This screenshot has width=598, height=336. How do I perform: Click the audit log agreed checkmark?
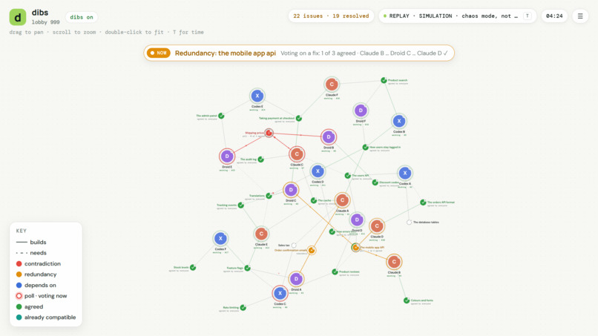coord(261,159)
